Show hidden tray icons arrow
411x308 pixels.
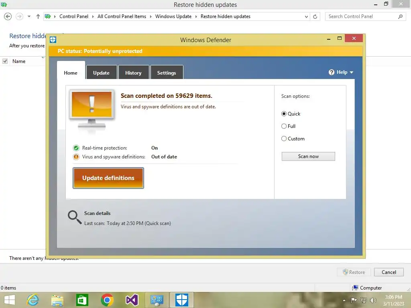point(344,300)
